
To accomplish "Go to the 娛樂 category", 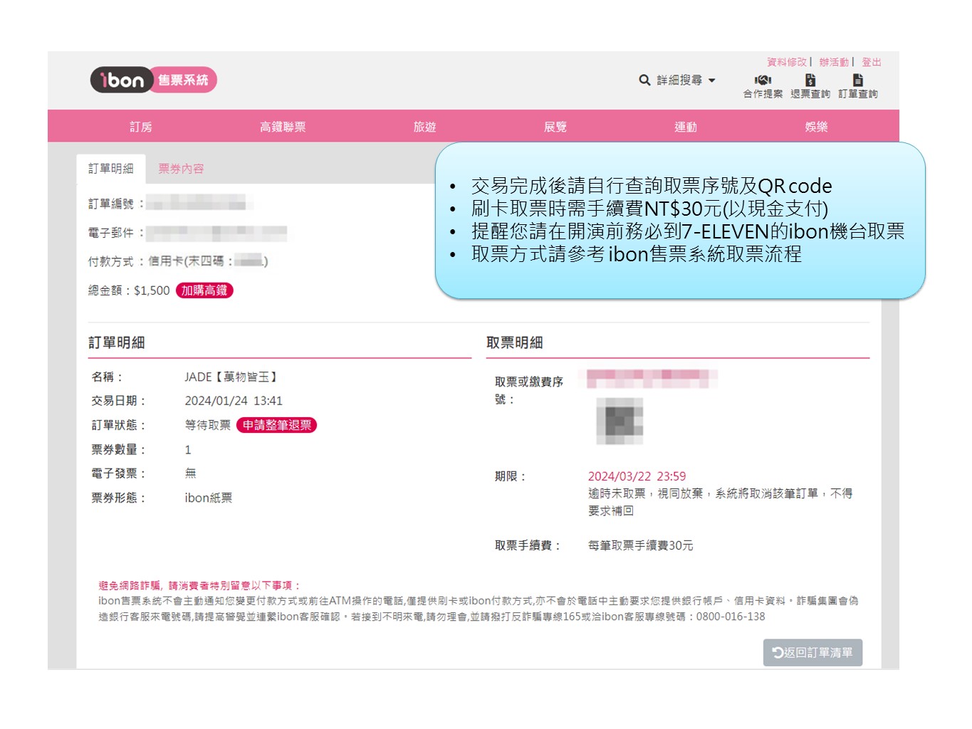I will click(816, 127).
